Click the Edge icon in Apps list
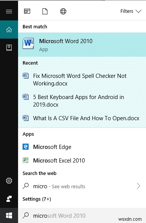Screen dimensions: 146x223 tap(26, 147)
